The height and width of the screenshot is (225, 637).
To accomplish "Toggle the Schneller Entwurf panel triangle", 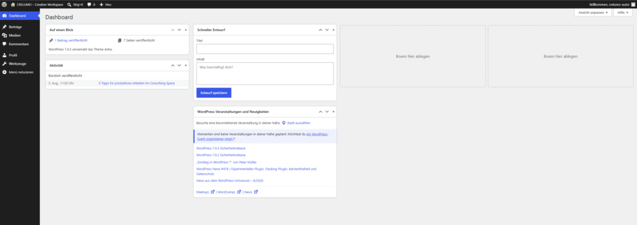I will point(333,30).
